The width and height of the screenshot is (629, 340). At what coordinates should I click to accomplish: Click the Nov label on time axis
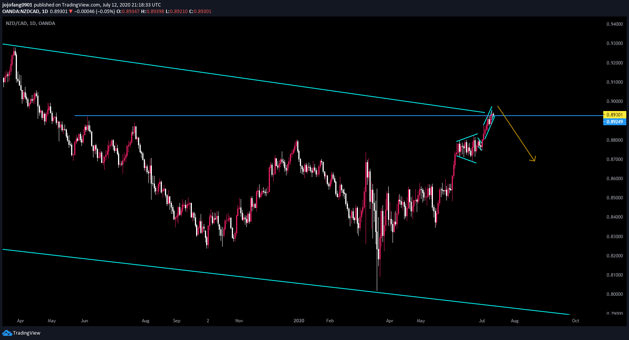239,321
